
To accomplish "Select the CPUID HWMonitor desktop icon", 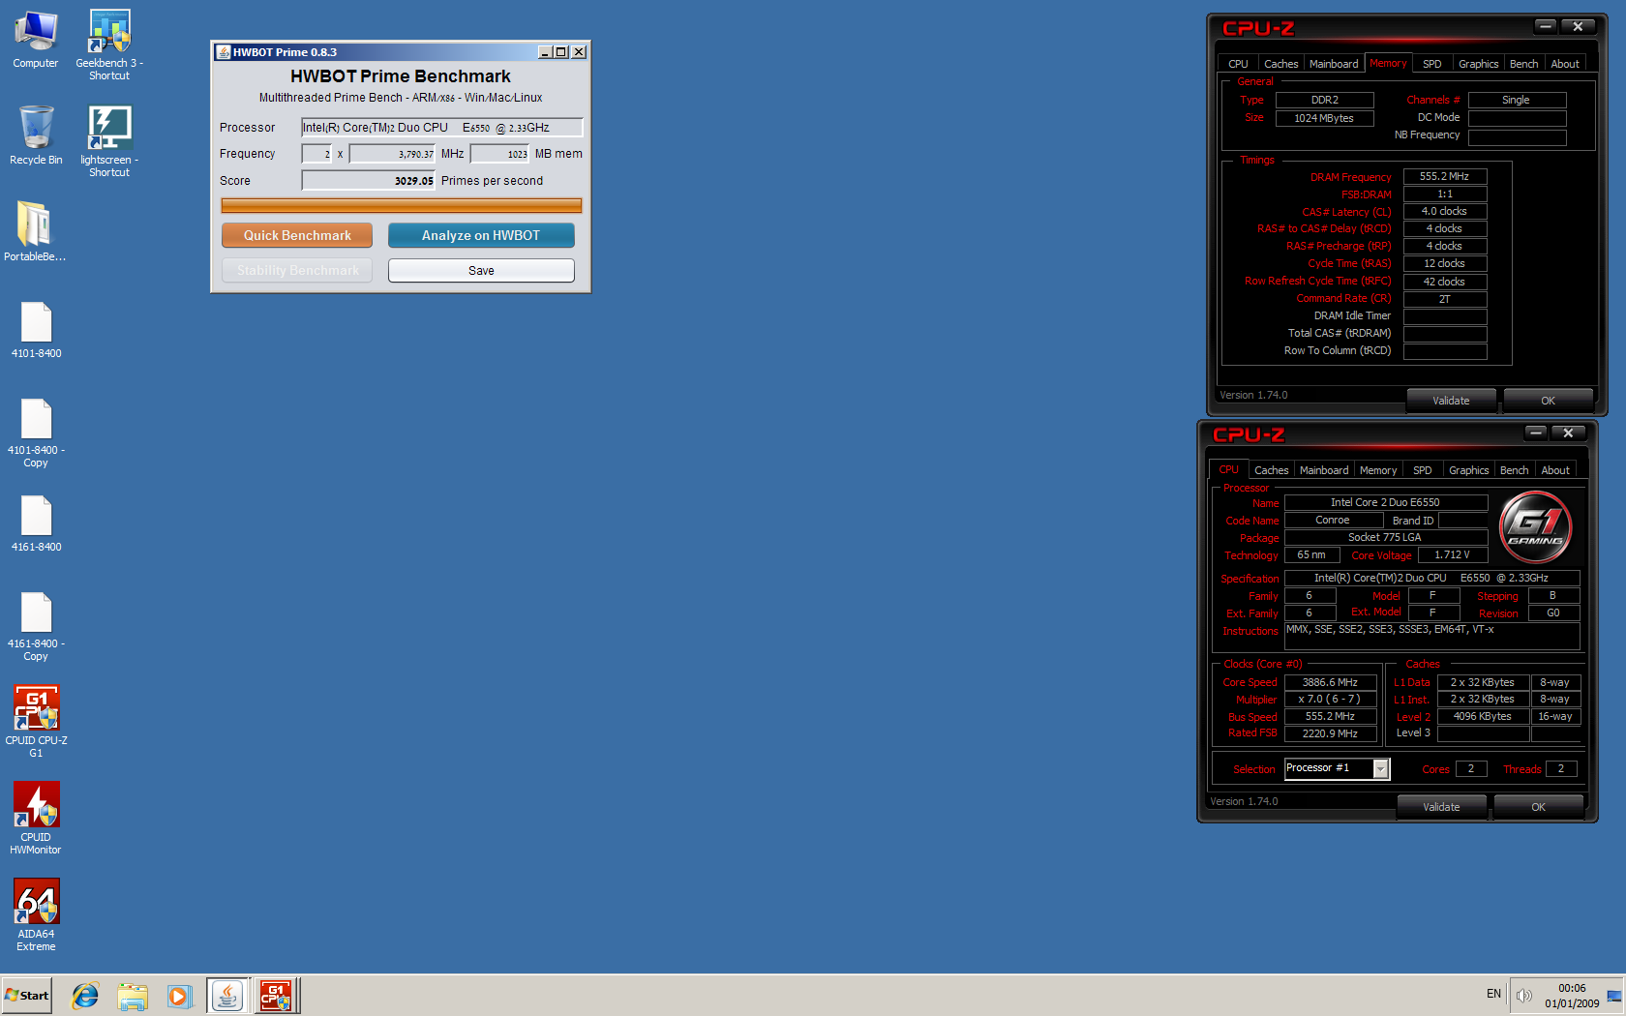I will pyautogui.click(x=36, y=819).
